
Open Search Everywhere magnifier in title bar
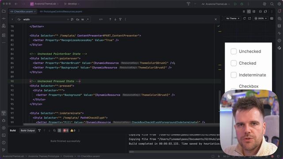[272, 4]
